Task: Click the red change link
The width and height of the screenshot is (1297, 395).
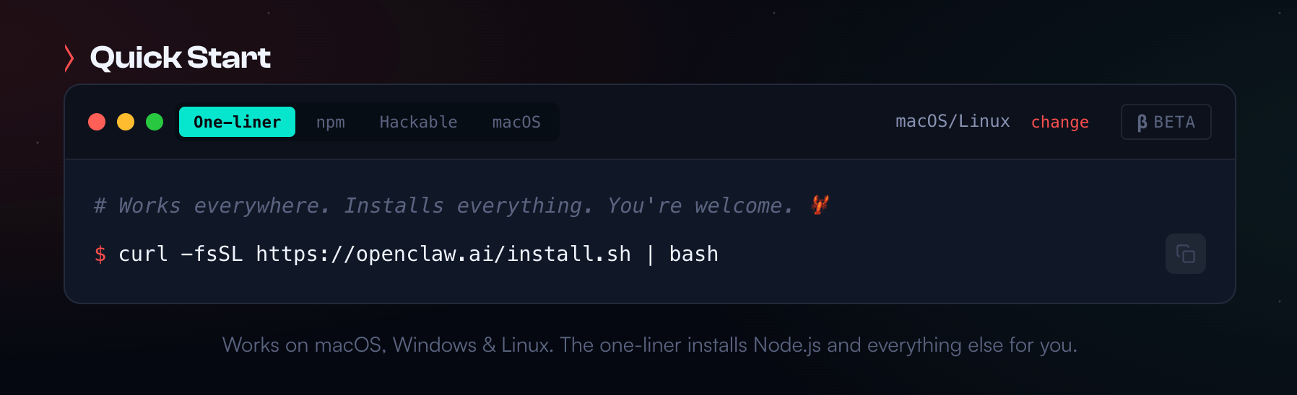Action: click(x=1059, y=122)
